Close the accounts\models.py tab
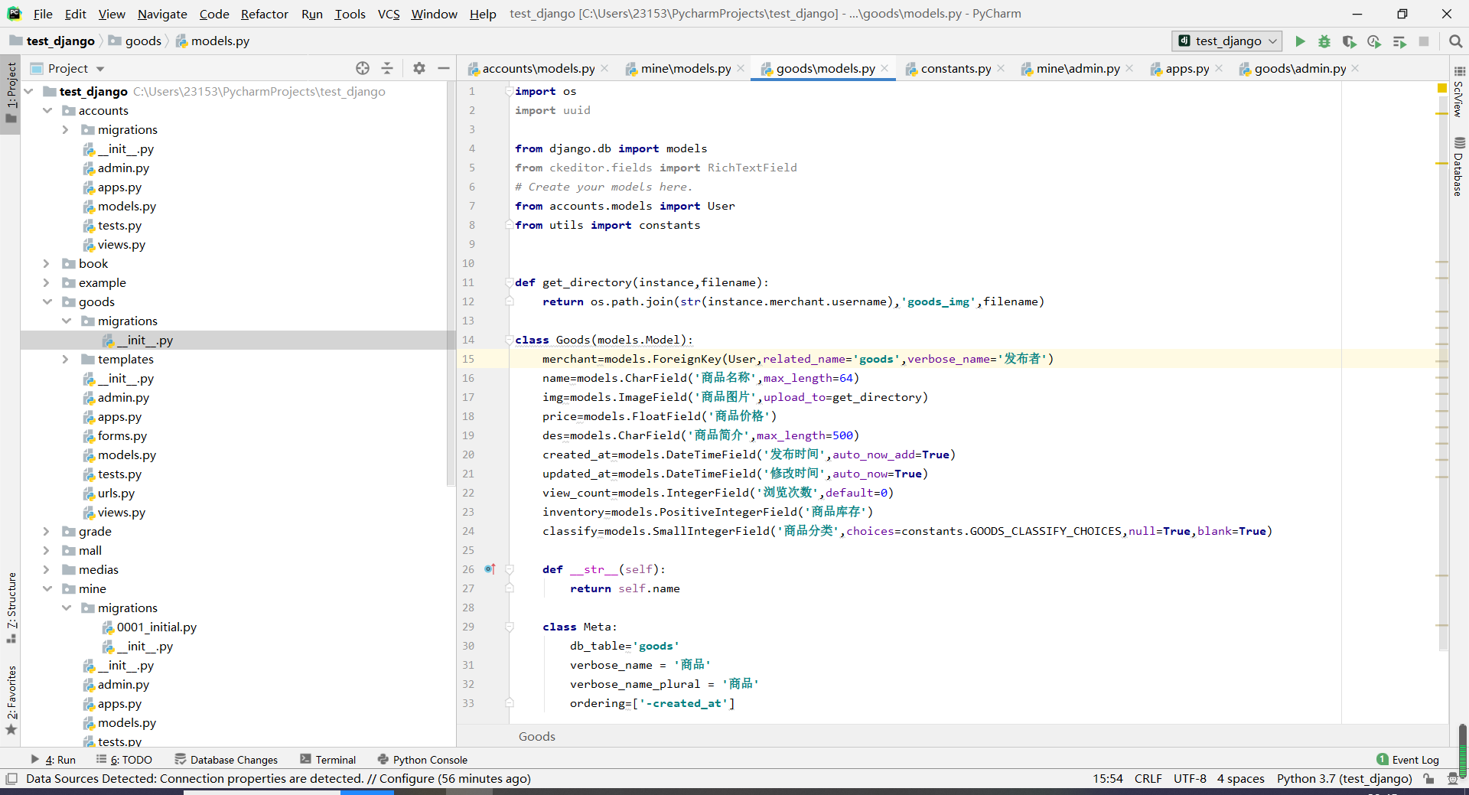This screenshot has height=795, width=1469. [x=604, y=68]
